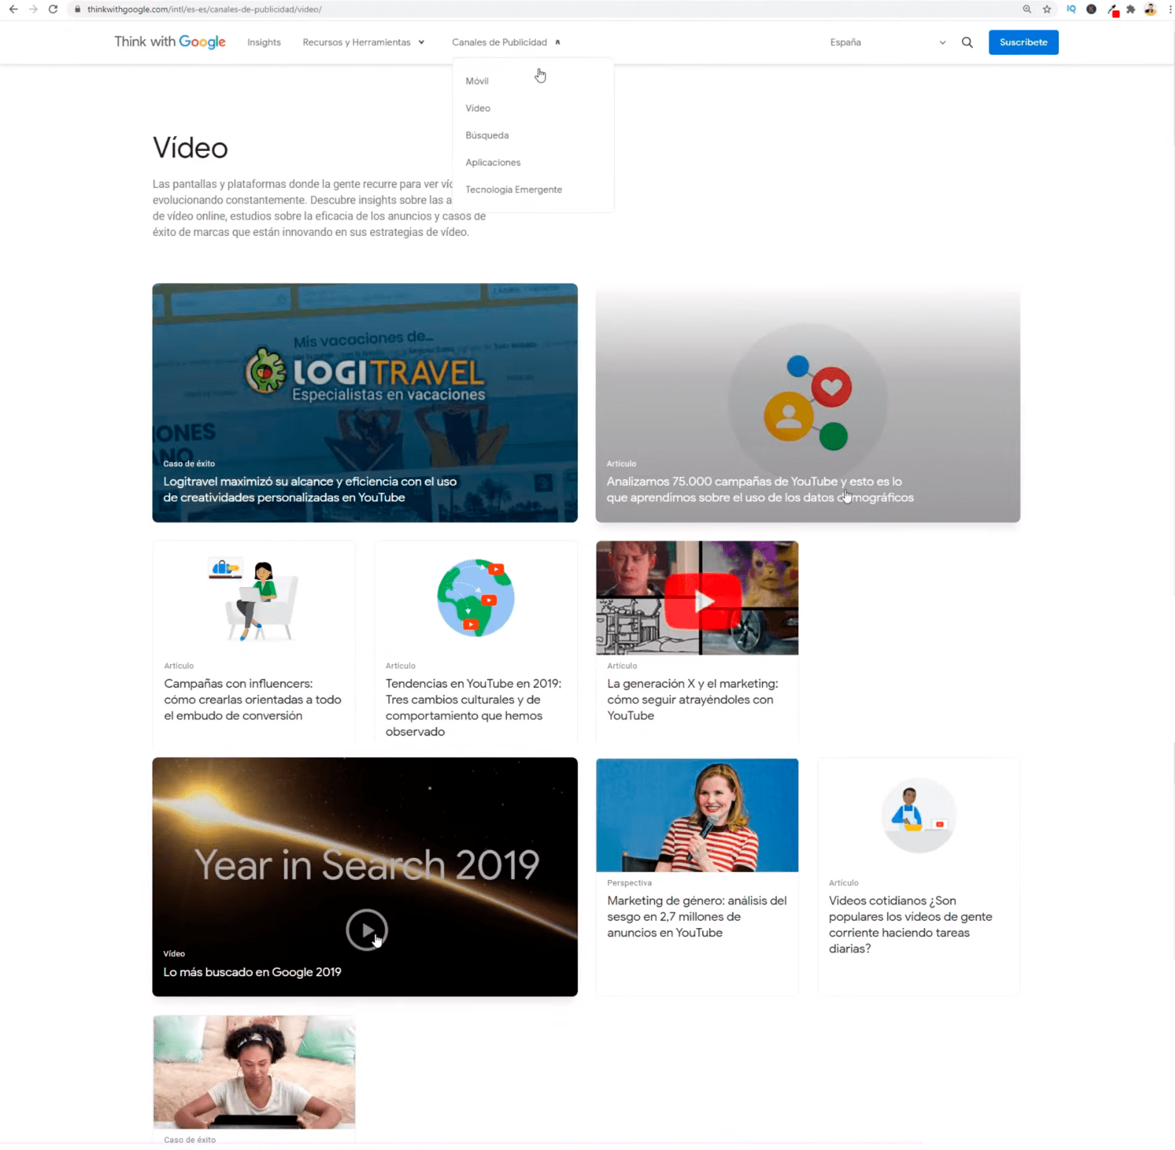Open the browser three-dot menu
The height and width of the screenshot is (1150, 1175).
1170,9
